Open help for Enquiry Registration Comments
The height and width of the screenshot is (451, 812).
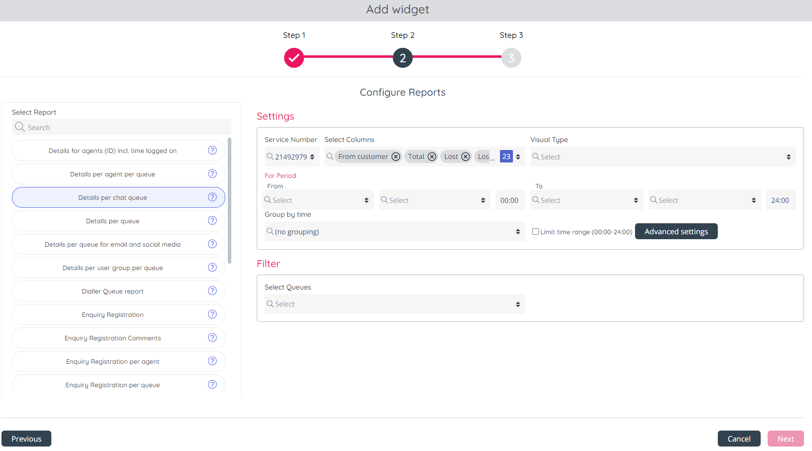212,338
